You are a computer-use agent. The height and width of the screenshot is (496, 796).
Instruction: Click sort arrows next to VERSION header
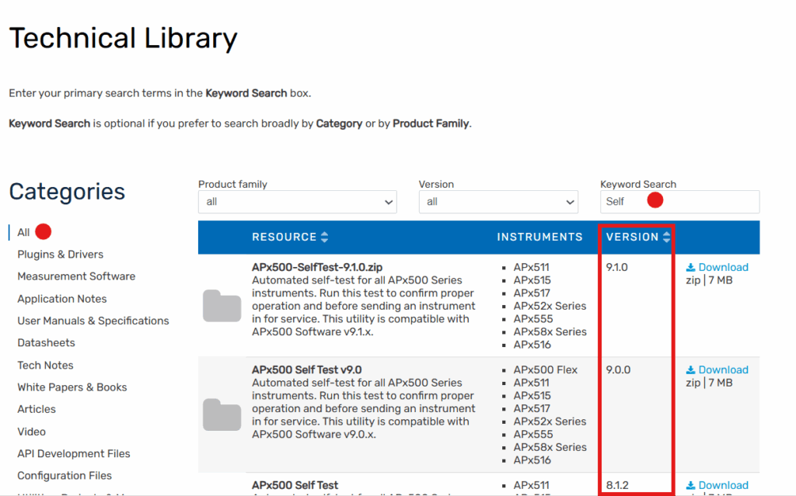click(666, 238)
